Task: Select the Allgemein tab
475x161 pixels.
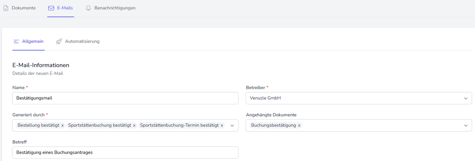Action: [33, 42]
